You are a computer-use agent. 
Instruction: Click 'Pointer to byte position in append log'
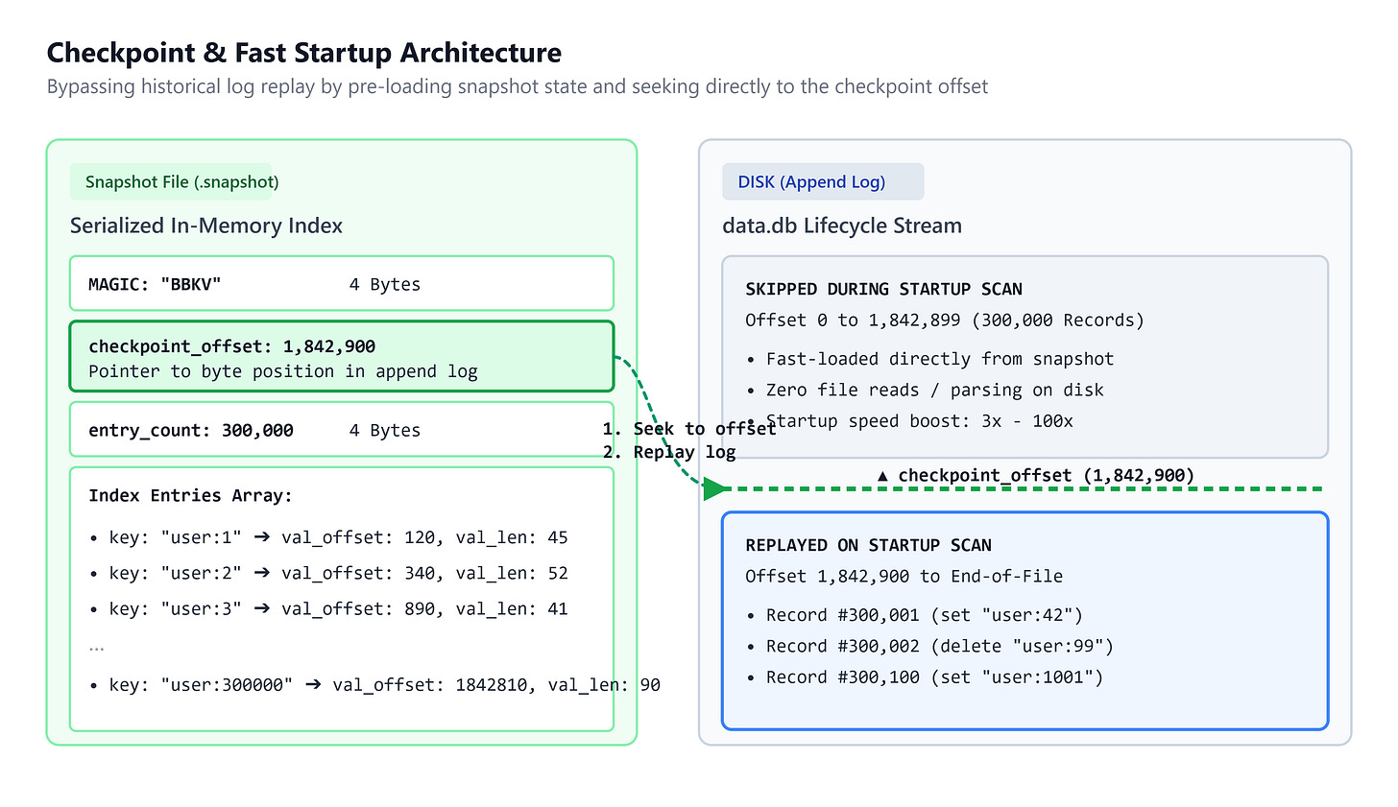click(x=283, y=371)
